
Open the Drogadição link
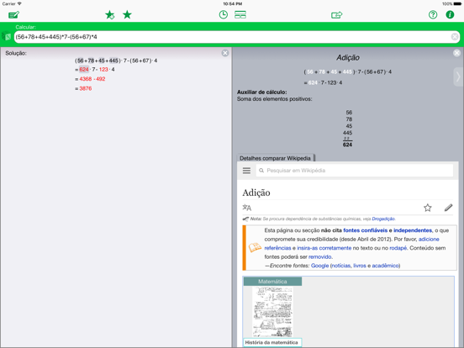[383, 219]
